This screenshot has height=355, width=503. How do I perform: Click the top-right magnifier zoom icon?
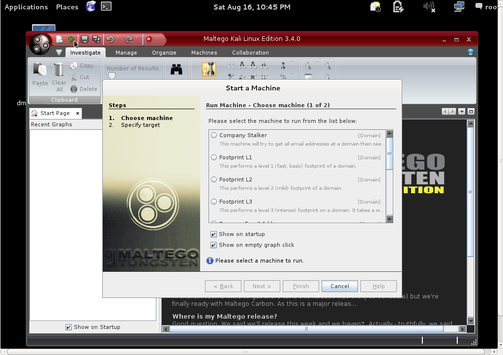point(327,66)
